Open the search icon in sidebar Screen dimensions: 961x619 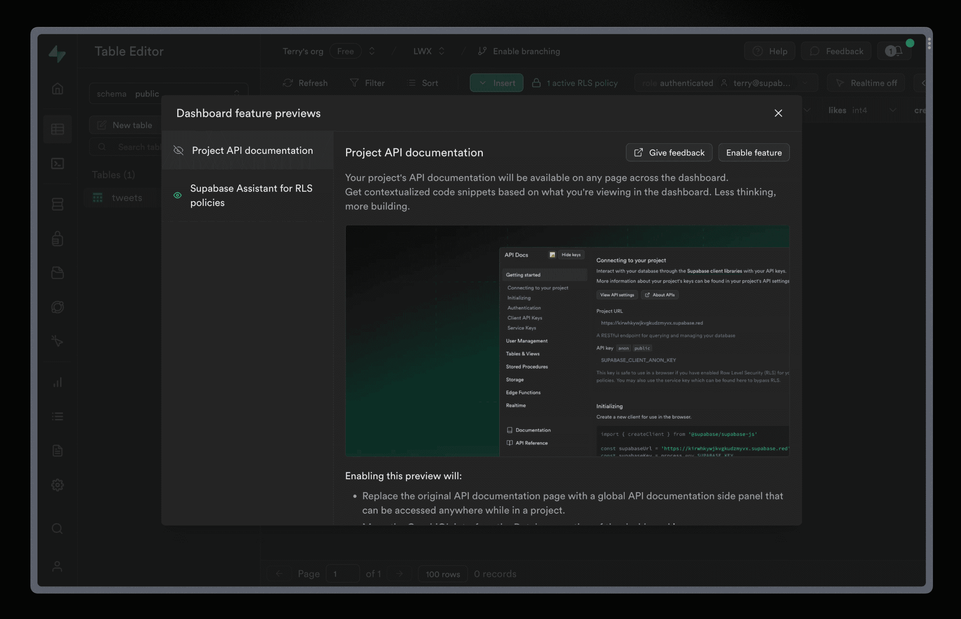point(58,528)
